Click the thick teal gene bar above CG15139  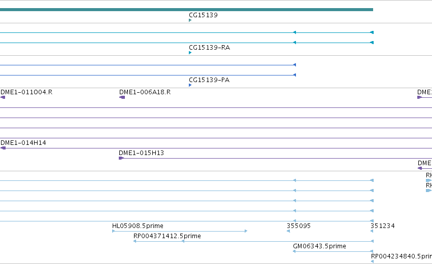[x=186, y=10]
